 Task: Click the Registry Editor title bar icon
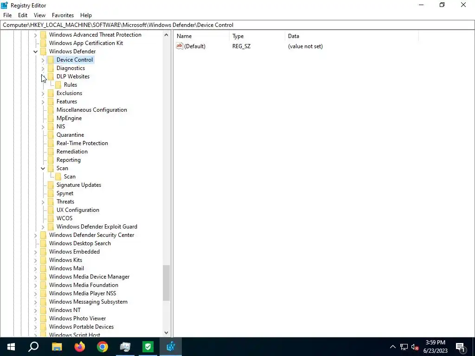4,5
